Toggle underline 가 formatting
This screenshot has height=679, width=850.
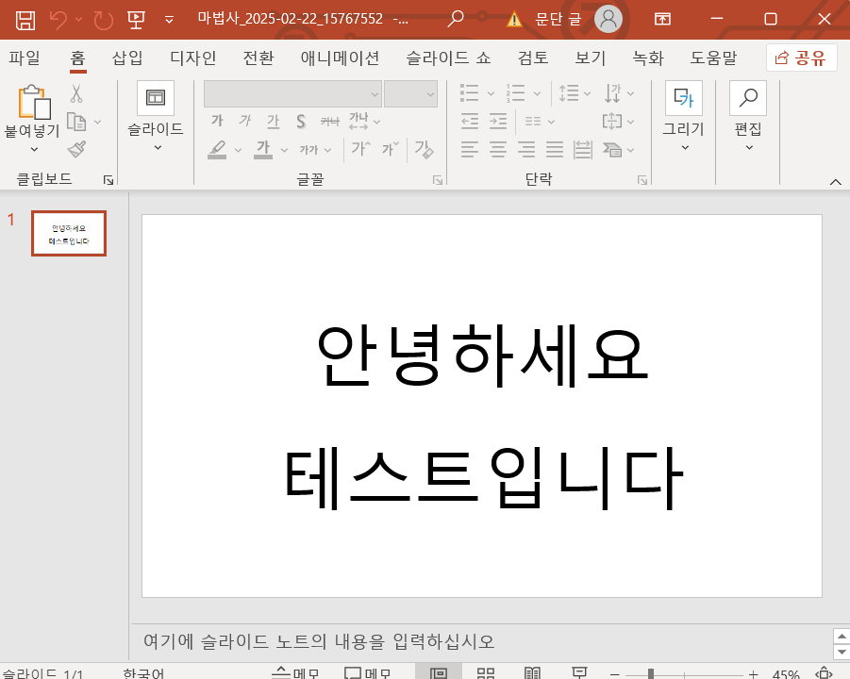(x=274, y=122)
